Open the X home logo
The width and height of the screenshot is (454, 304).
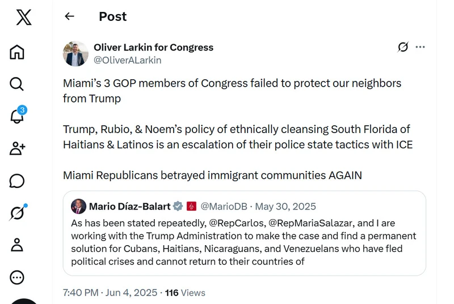point(24,18)
